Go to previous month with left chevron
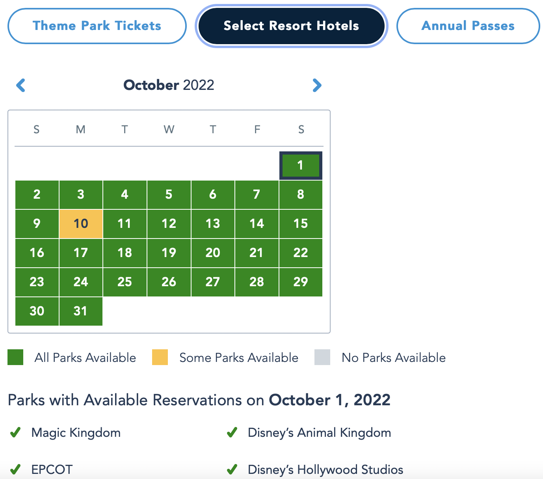Screen dimensions: 543x479 [21, 85]
